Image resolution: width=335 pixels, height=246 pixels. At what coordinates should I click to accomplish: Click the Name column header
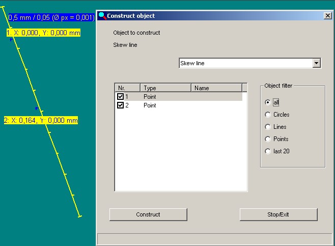coord(217,88)
